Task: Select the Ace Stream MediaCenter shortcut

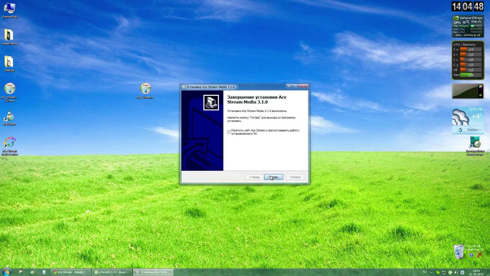Action: [x=10, y=146]
